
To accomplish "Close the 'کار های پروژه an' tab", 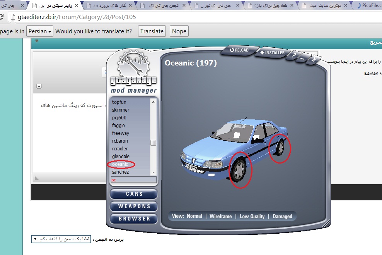I will [x=130, y=5].
